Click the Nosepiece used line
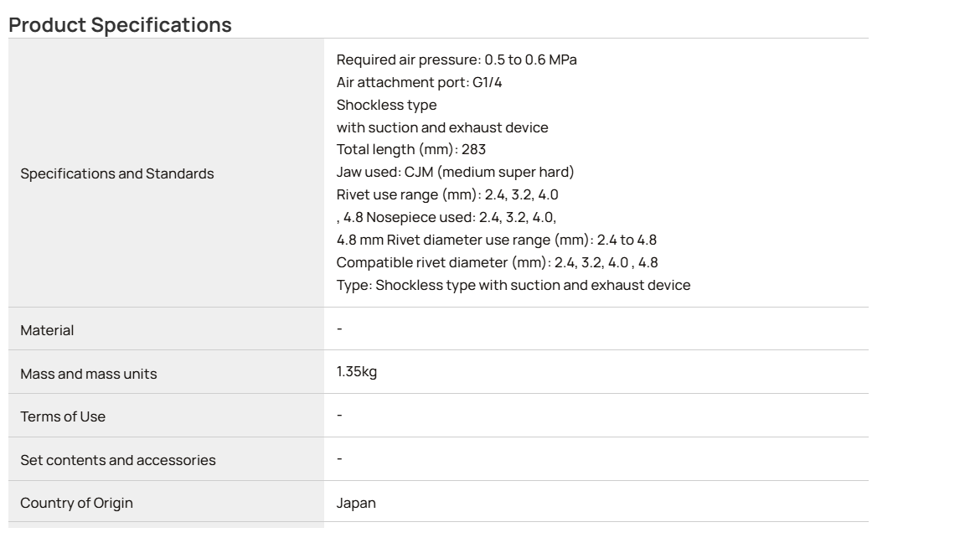 (x=461, y=217)
